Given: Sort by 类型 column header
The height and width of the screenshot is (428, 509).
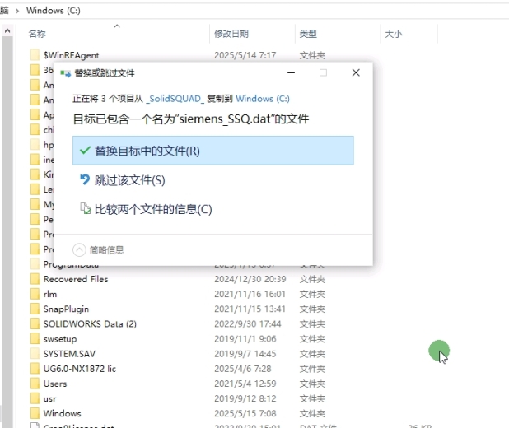Looking at the screenshot, I should coord(308,34).
